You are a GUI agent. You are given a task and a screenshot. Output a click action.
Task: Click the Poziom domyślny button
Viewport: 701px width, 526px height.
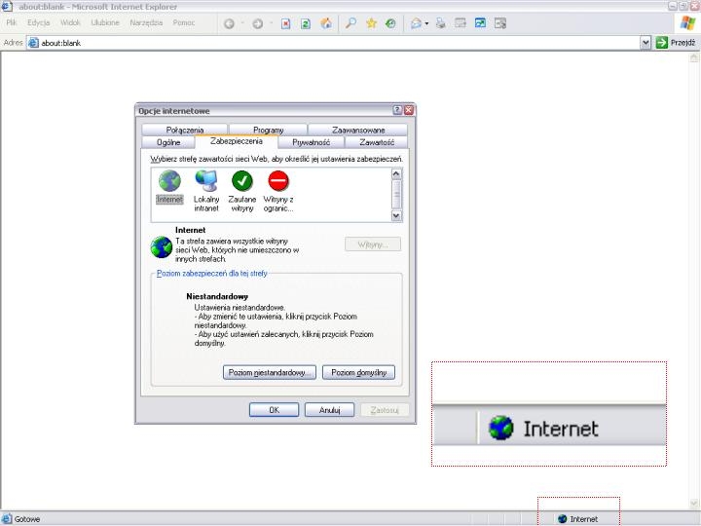(x=358, y=372)
